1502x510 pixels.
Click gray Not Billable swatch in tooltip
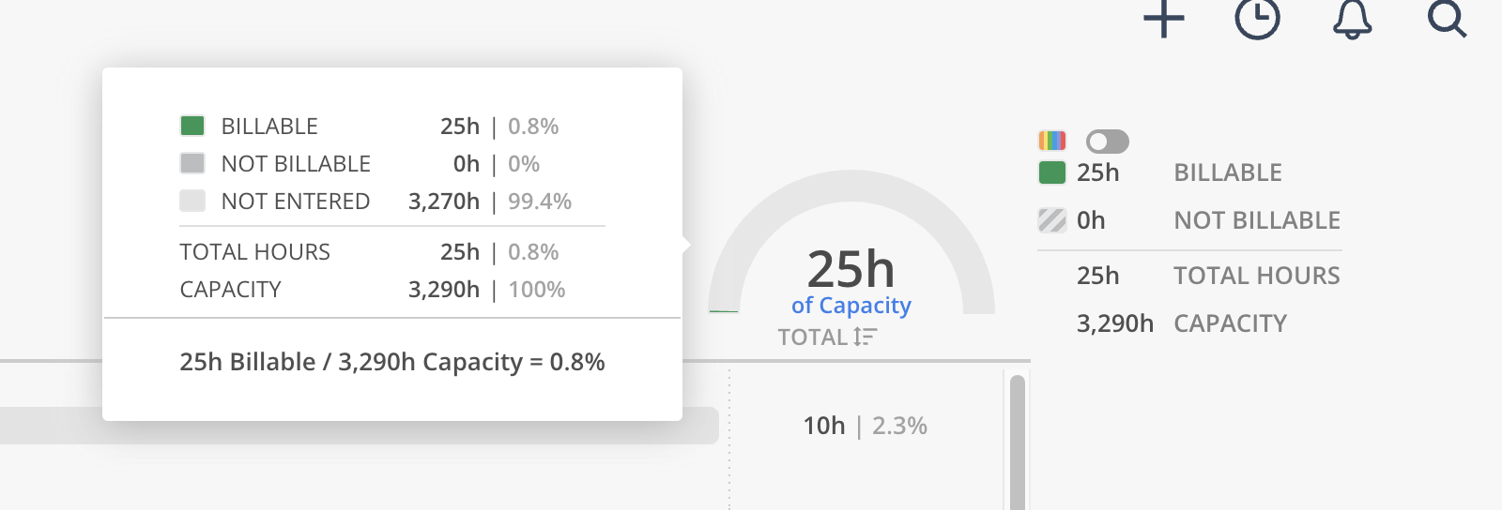coord(192,163)
